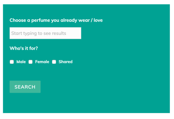Viewport: 174px width, 119px height.
Task: Check the Shared checkbox
Action: point(54,62)
